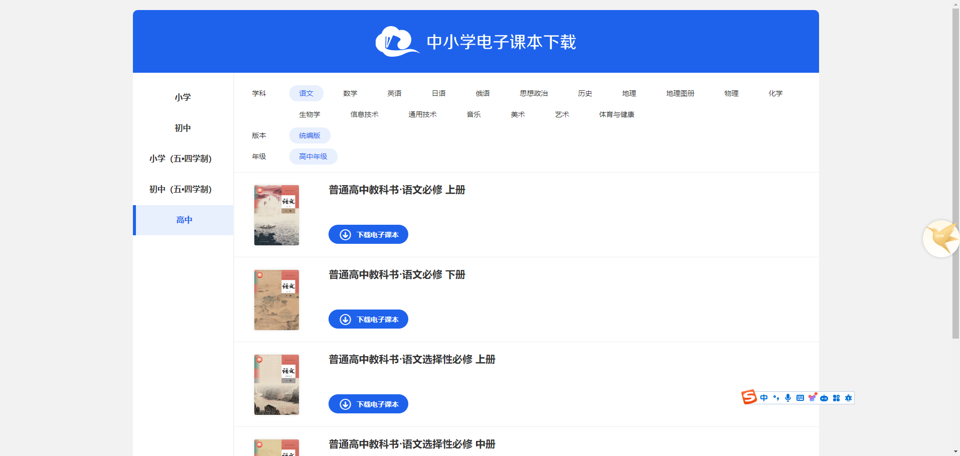960x456 pixels.
Task: Choose the 通用技术 subject filter
Action: pyautogui.click(x=422, y=114)
